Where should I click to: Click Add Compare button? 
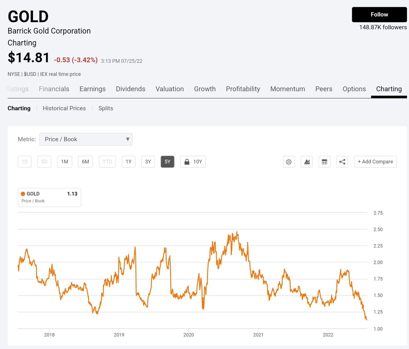(375, 162)
